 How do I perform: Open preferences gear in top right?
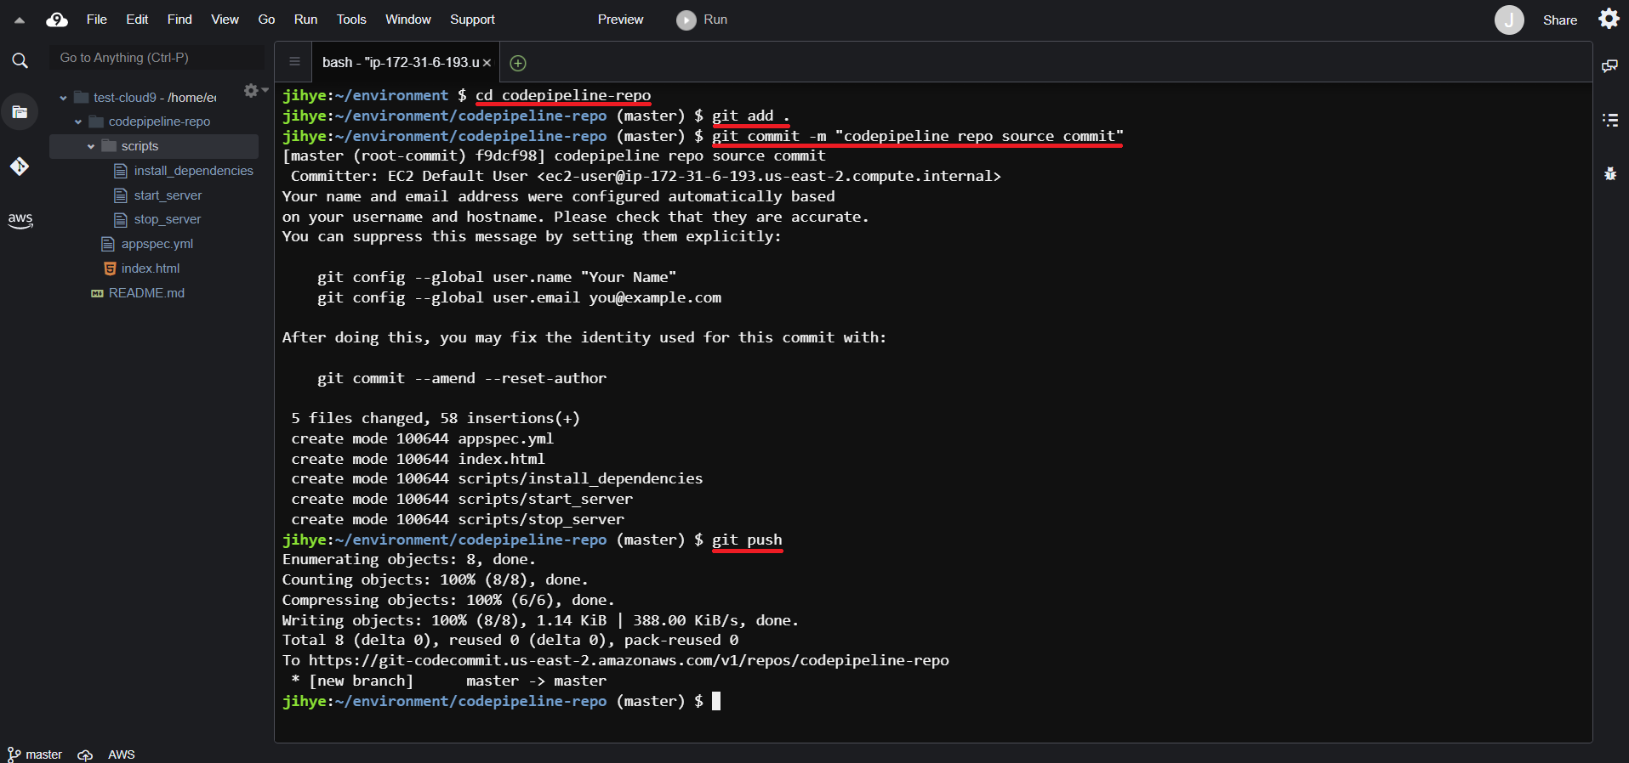1609,19
